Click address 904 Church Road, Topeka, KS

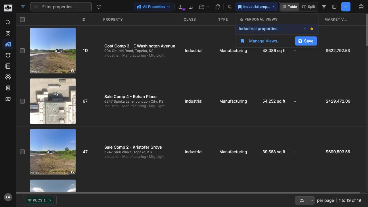pyautogui.click(x=129, y=51)
